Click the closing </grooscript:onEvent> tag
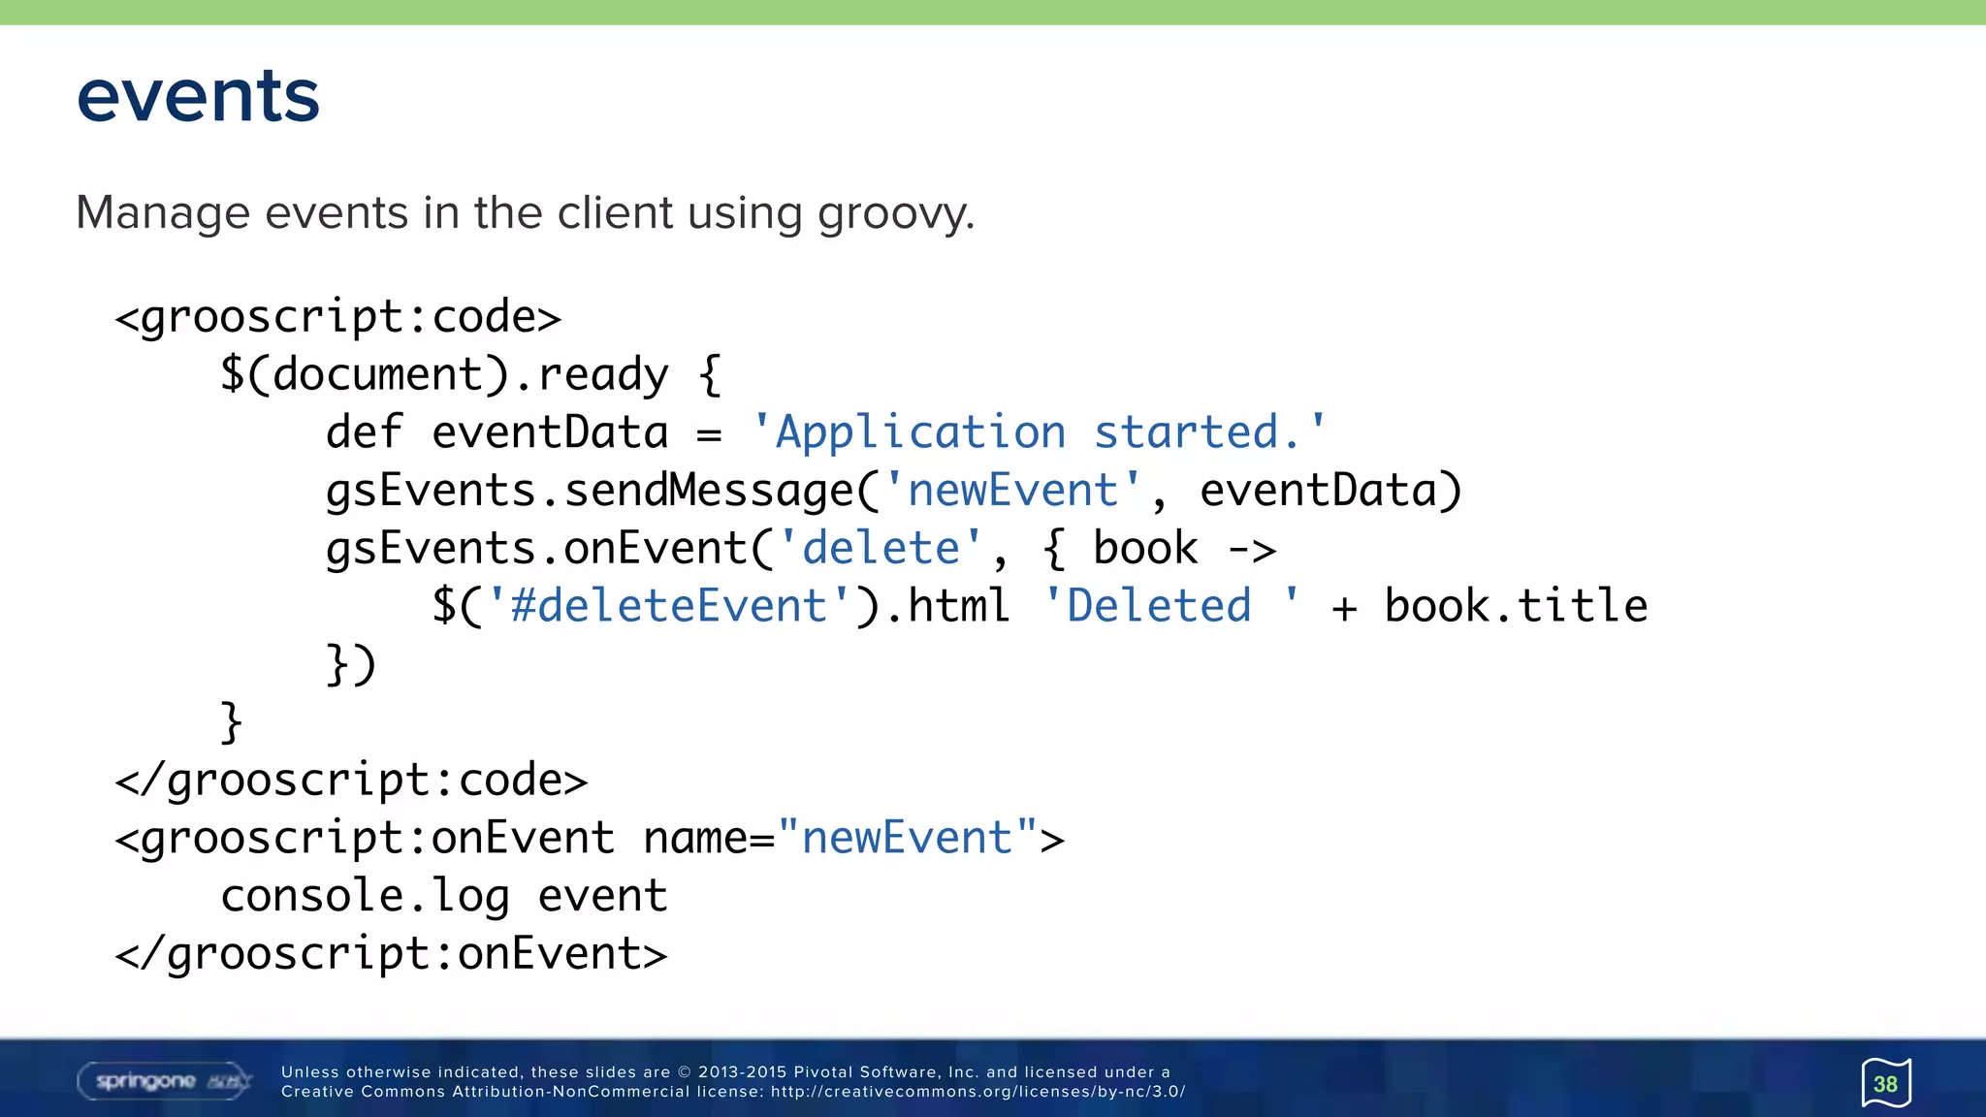Image resolution: width=1986 pixels, height=1117 pixels. click(x=391, y=954)
